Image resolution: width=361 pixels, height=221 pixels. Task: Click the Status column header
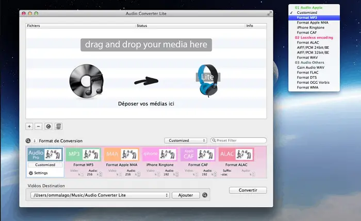point(190,26)
